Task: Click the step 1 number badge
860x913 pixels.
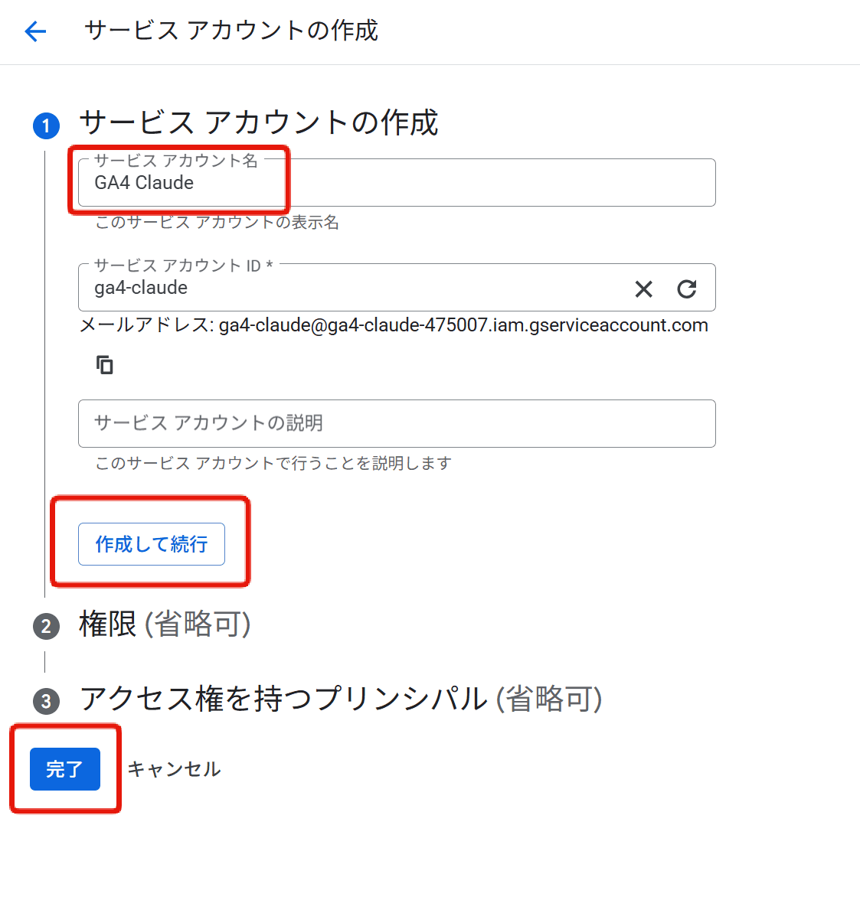Action: (x=46, y=126)
